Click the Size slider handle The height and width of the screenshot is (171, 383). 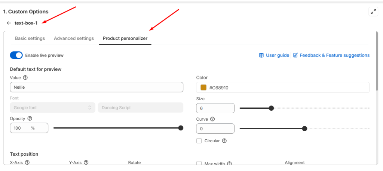[272, 108]
